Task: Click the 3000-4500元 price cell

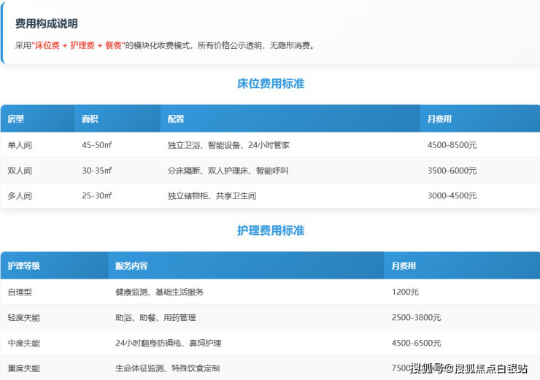Action: click(x=452, y=196)
